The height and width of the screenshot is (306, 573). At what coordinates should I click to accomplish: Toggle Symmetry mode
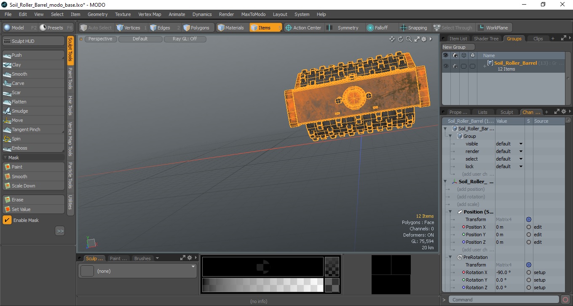point(344,28)
